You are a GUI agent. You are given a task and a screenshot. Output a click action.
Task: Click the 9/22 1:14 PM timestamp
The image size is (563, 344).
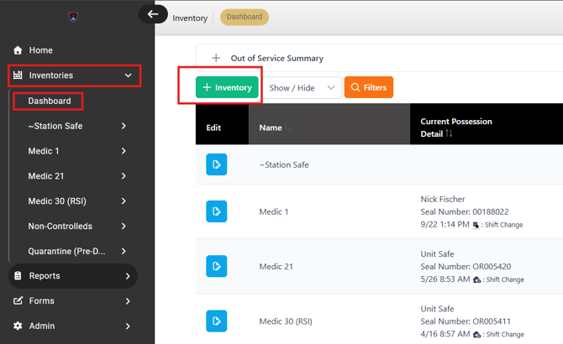(x=445, y=224)
